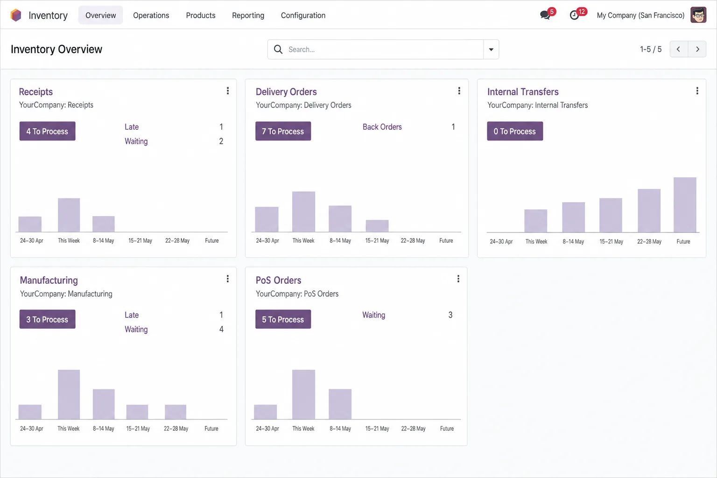
Task: Open the PoS Orders card title
Action: [x=278, y=280]
